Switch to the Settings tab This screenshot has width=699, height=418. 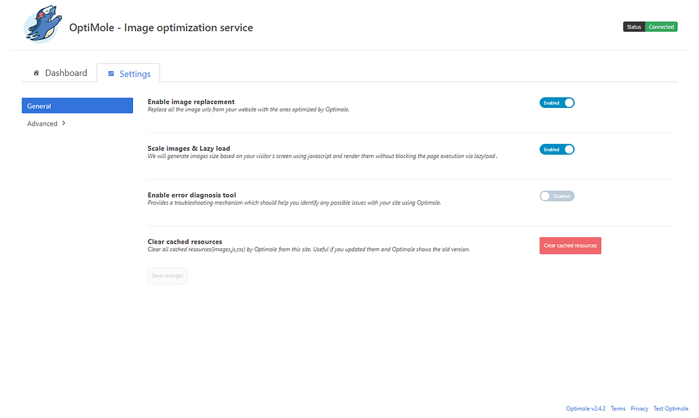128,73
